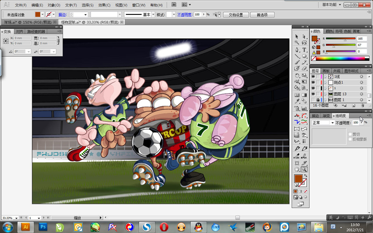This screenshot has width=373, height=233.
Task: Select the Pencil tool
Action: [x=304, y=62]
